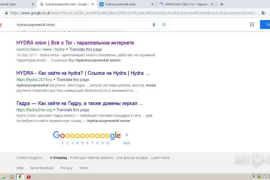
Task: Expand dropdown arrow beside hydra2me.org result
Action: (x=54, y=109)
